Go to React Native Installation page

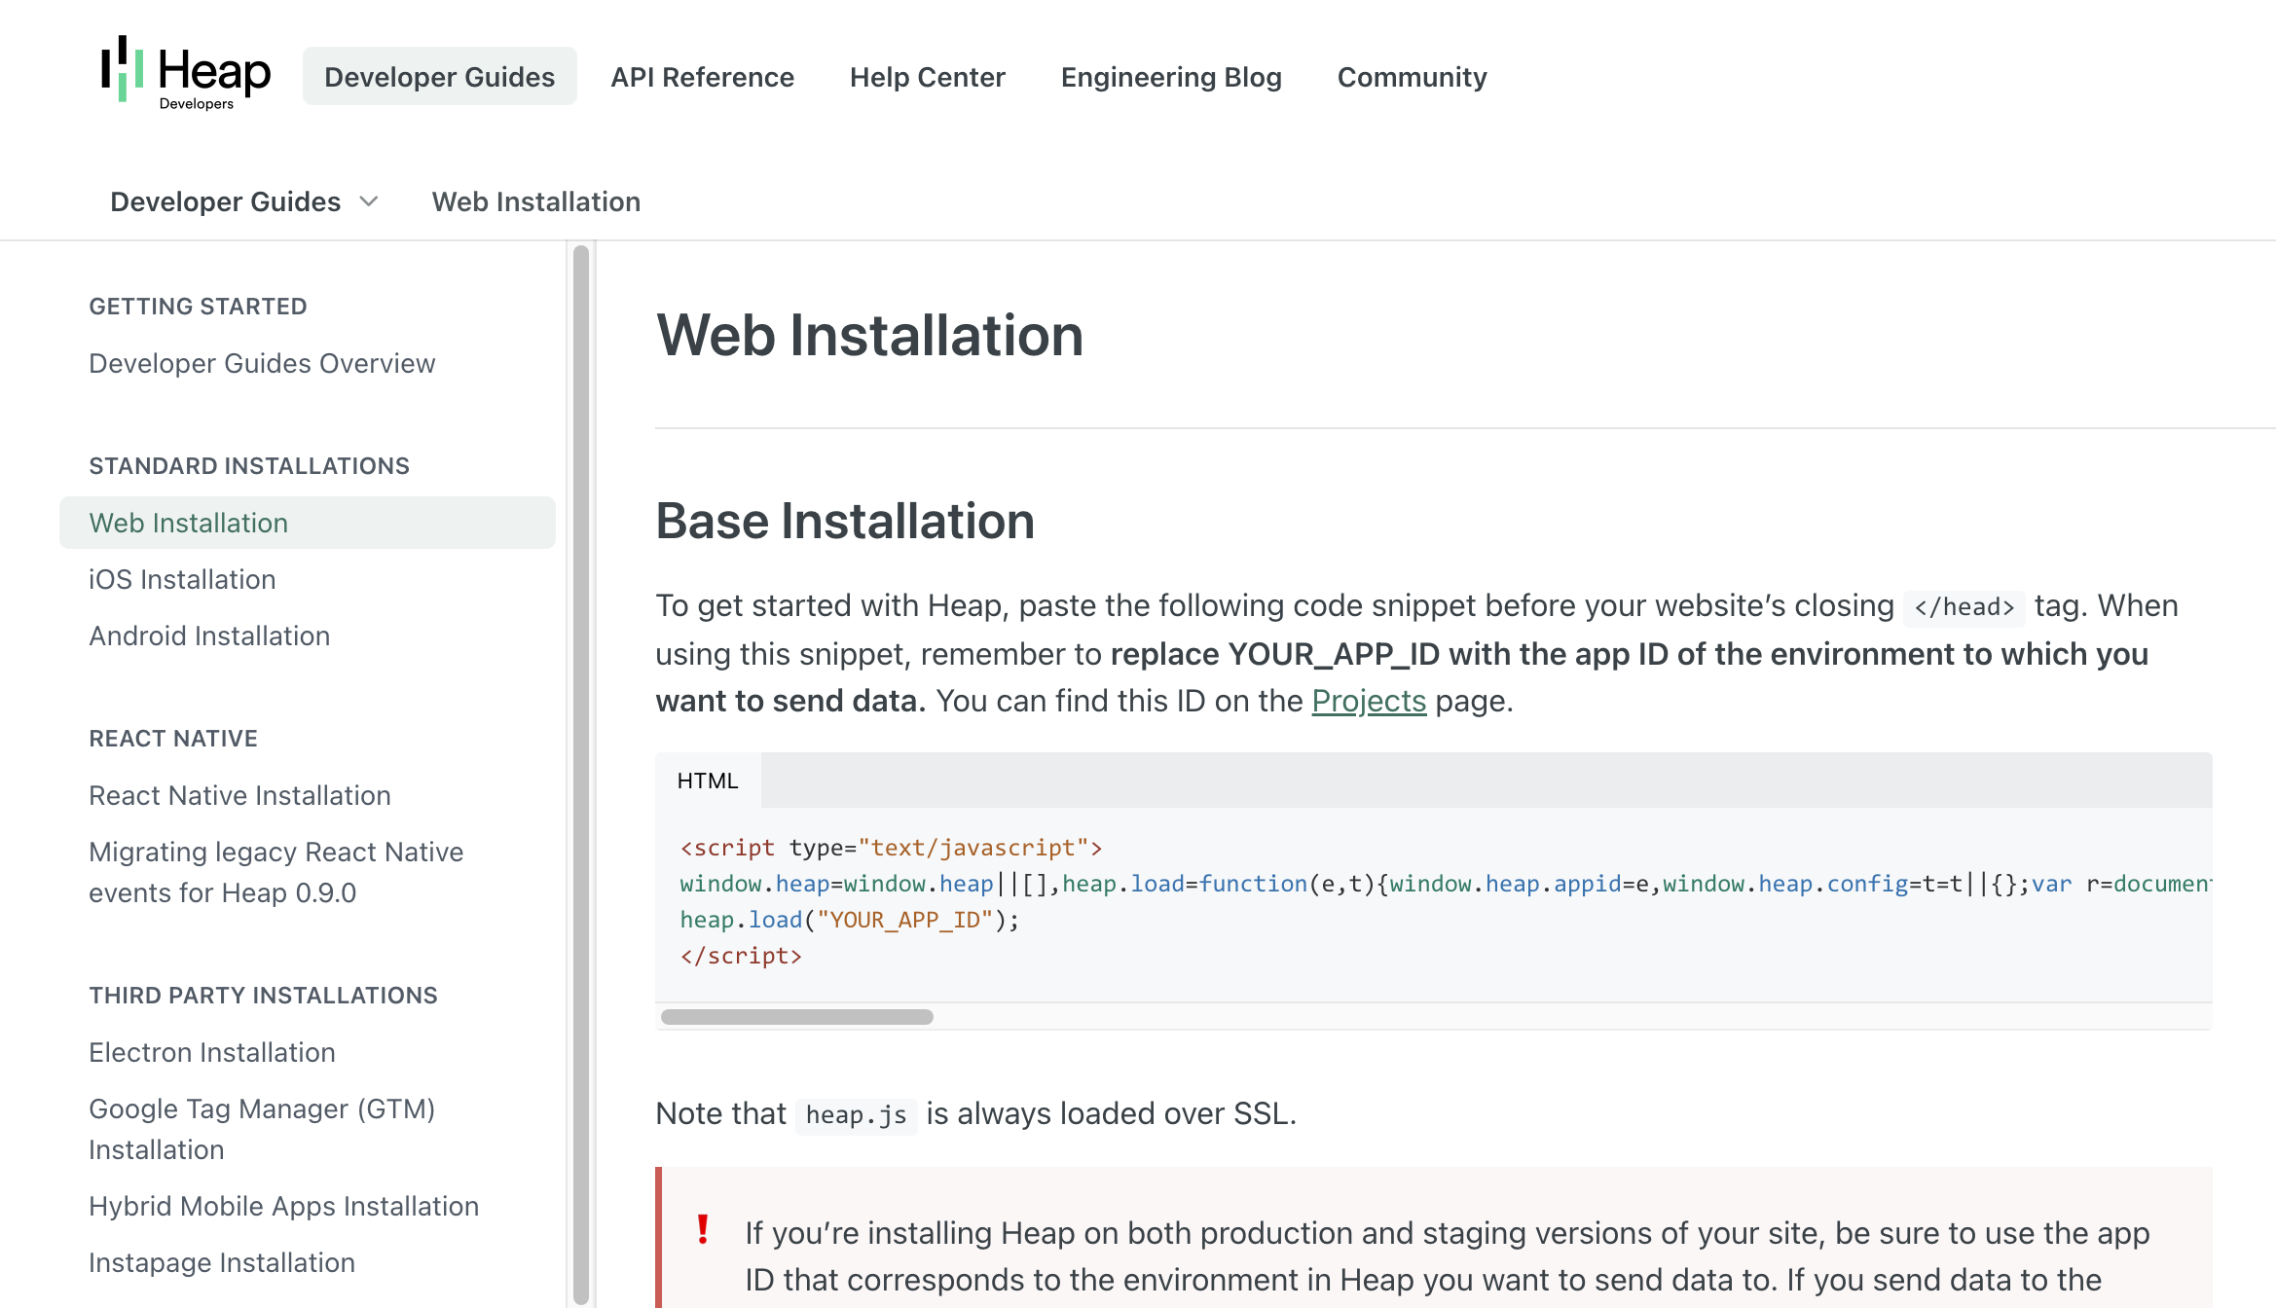click(239, 795)
